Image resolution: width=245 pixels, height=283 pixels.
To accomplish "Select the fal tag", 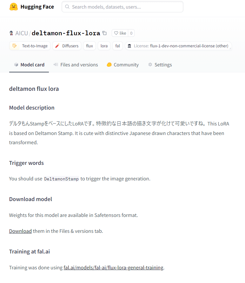I will point(117,46).
